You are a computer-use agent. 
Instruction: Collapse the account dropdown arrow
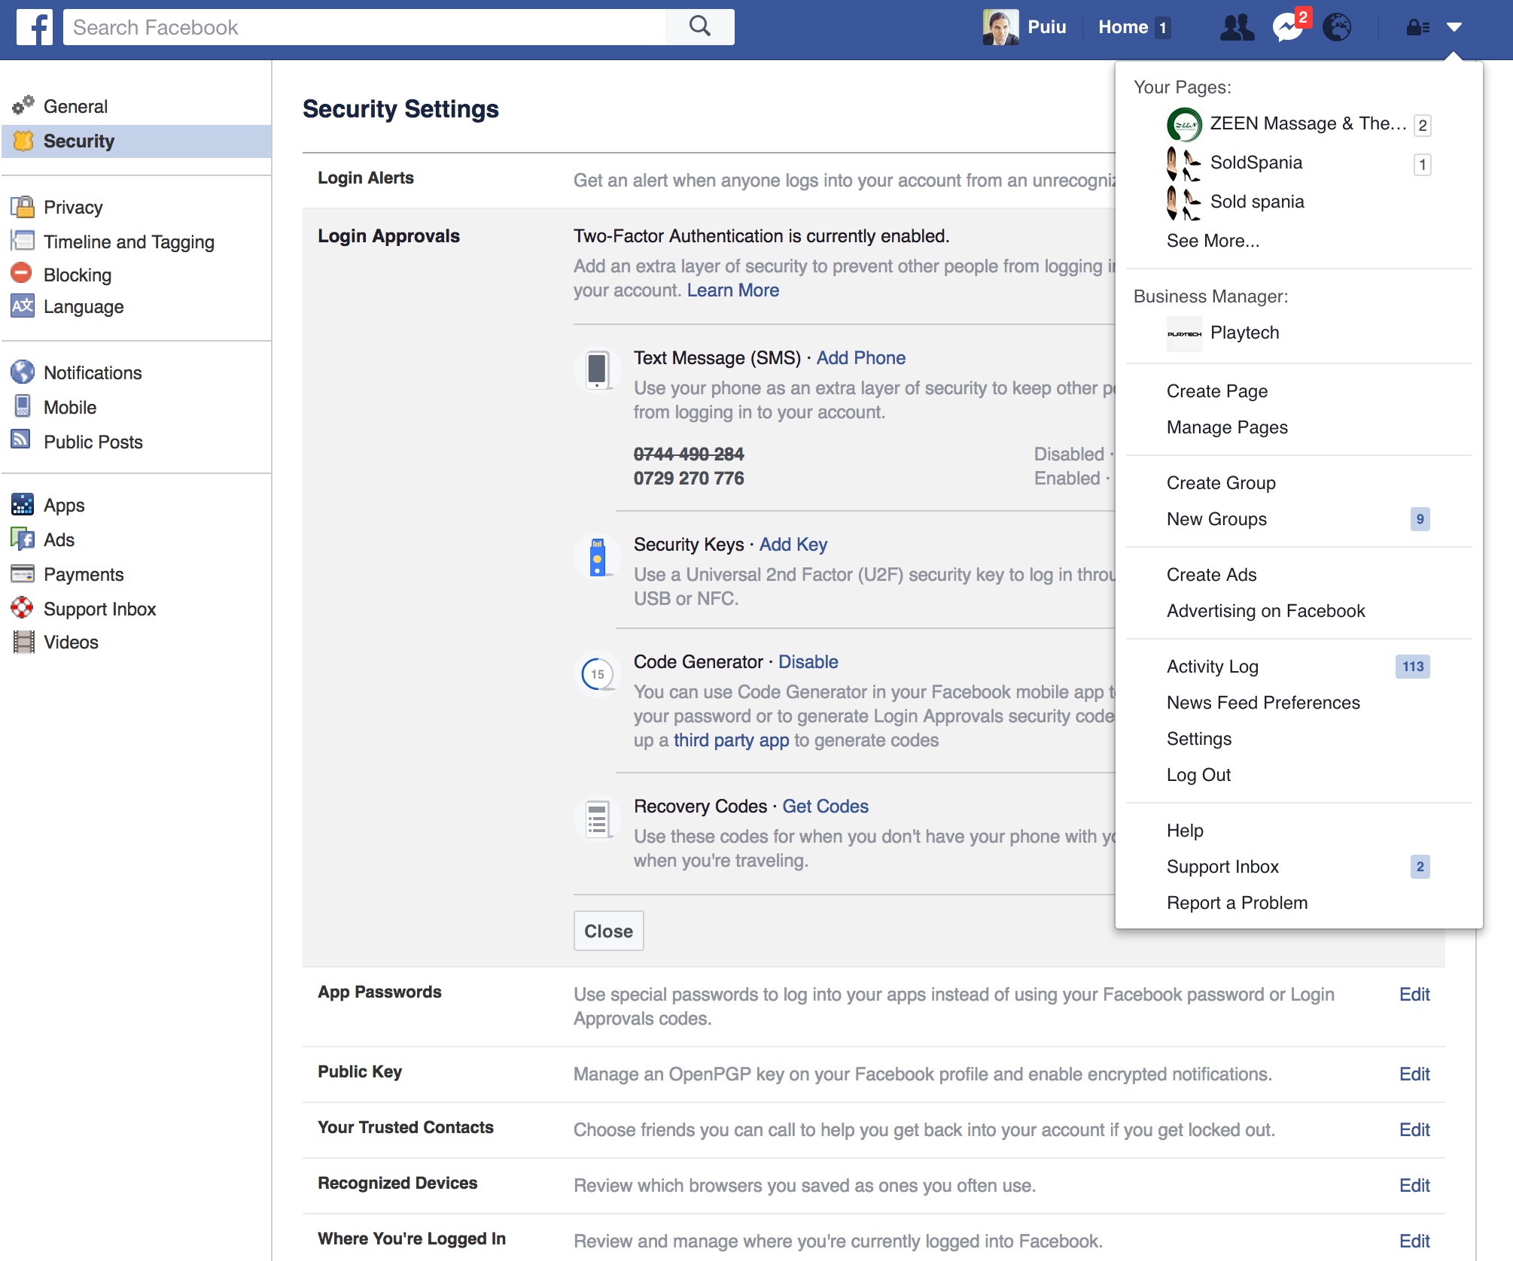(x=1454, y=27)
